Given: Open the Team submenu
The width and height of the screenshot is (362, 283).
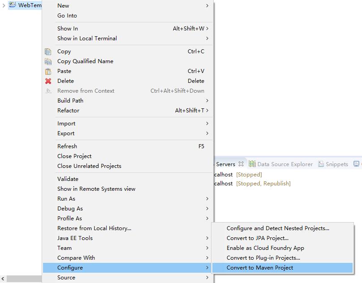Looking at the screenshot, I should pos(128,248).
